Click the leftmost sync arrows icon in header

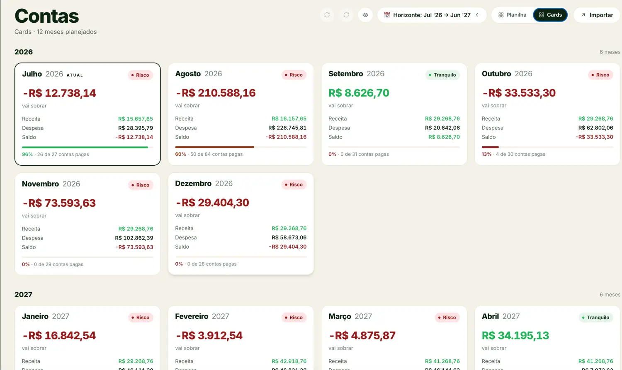tap(327, 15)
